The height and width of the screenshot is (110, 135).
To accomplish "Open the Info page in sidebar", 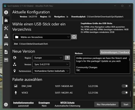I will point(6,12).
